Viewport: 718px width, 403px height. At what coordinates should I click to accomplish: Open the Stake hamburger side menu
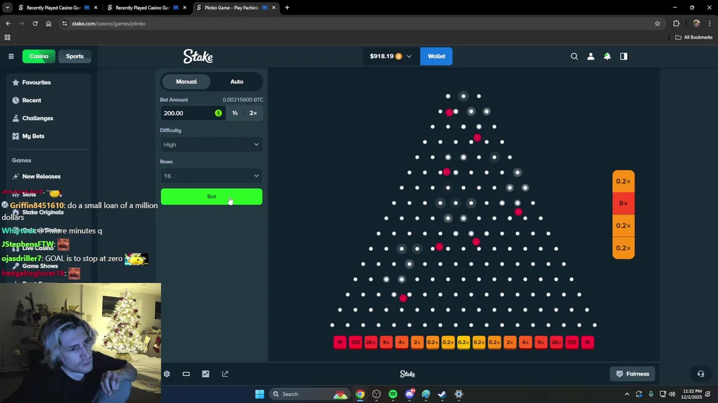(x=11, y=56)
